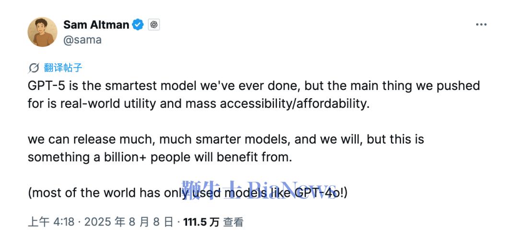Click the line starting 'we can release much'
The image size is (518, 238).
click(x=225, y=139)
